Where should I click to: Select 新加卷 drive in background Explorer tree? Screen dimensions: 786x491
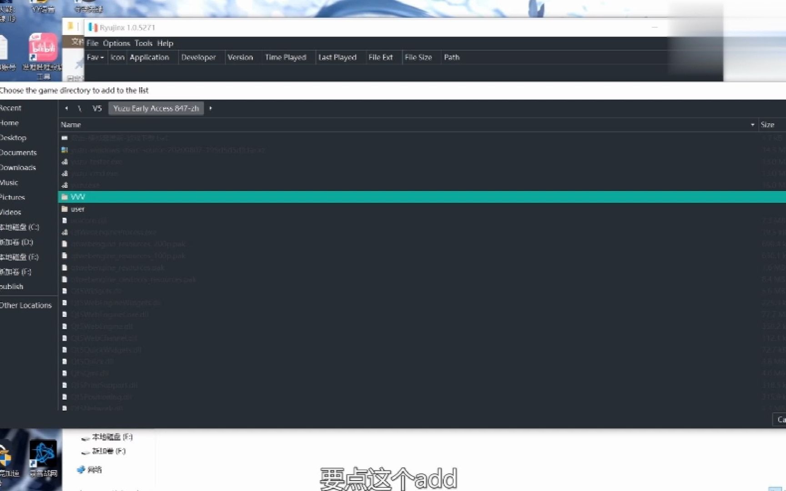click(x=104, y=451)
